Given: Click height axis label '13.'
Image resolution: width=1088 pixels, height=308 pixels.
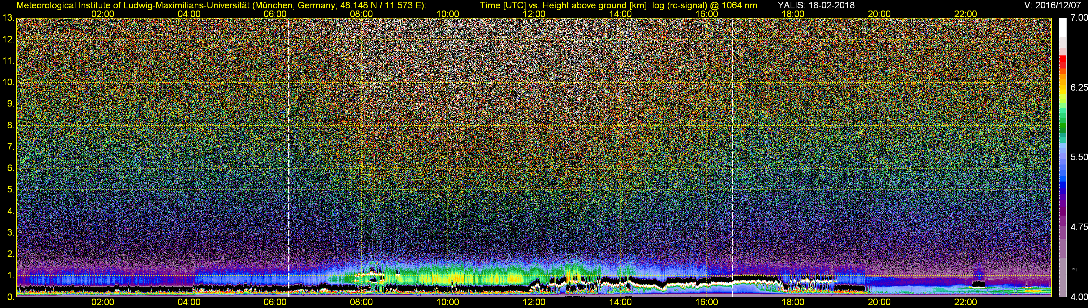Looking at the screenshot, I should click(8, 18).
